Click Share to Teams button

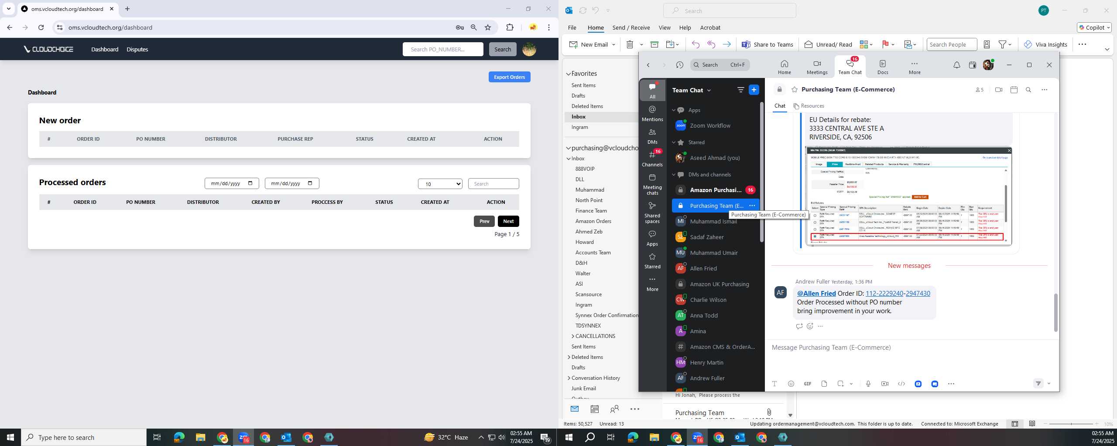click(768, 44)
